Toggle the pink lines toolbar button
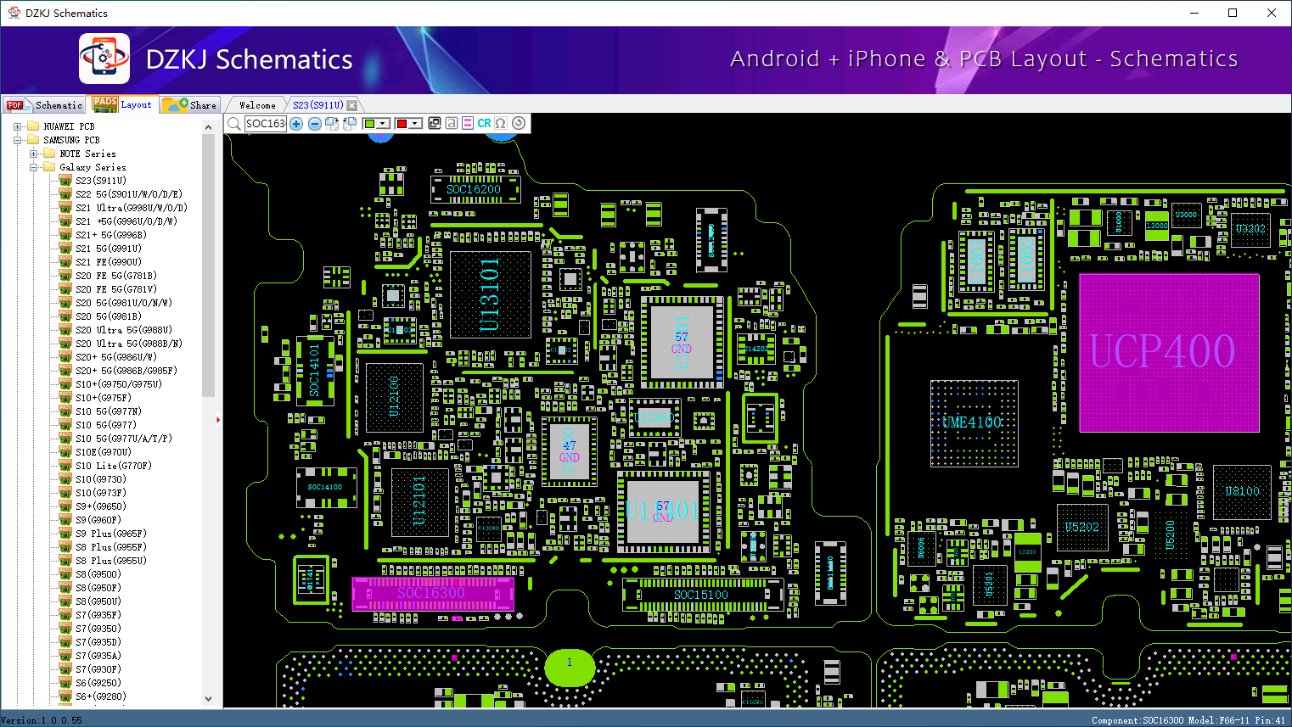This screenshot has width=1292, height=727. (468, 124)
